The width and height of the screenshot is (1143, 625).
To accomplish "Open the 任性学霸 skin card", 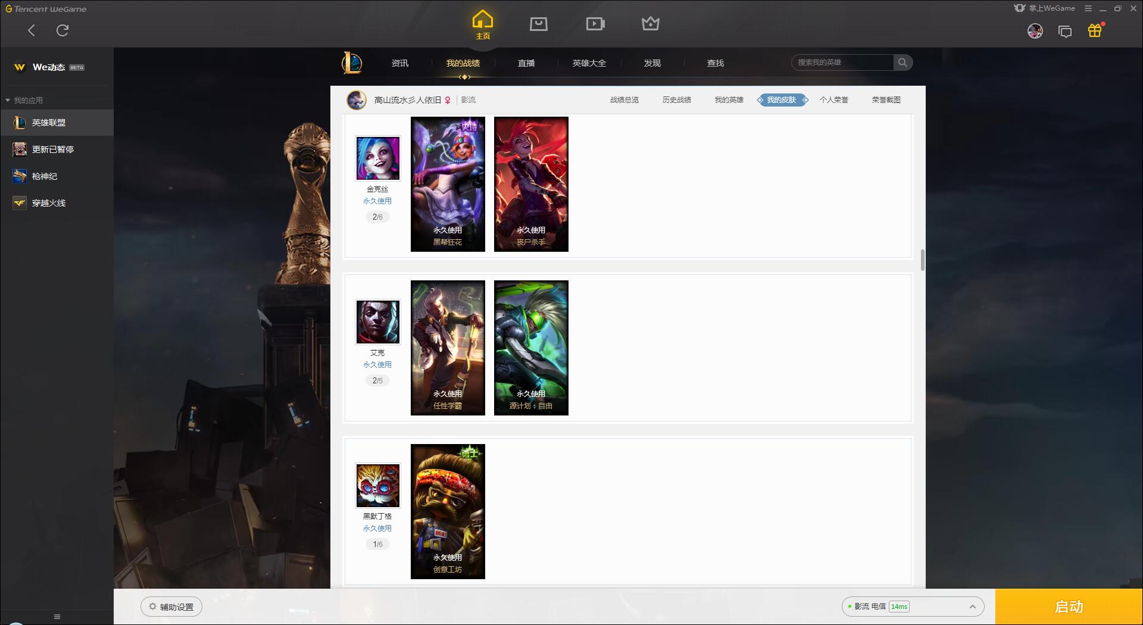I will 448,348.
